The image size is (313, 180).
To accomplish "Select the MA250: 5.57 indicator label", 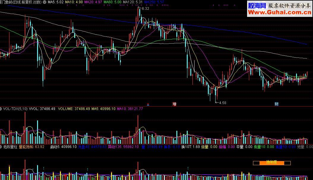I will pos(154,2).
